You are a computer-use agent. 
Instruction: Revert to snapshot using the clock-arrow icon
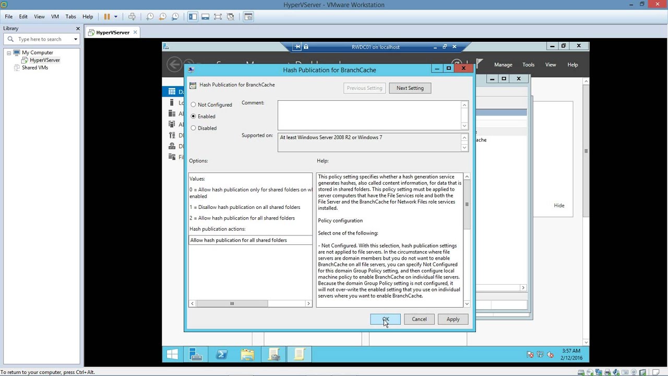click(162, 17)
